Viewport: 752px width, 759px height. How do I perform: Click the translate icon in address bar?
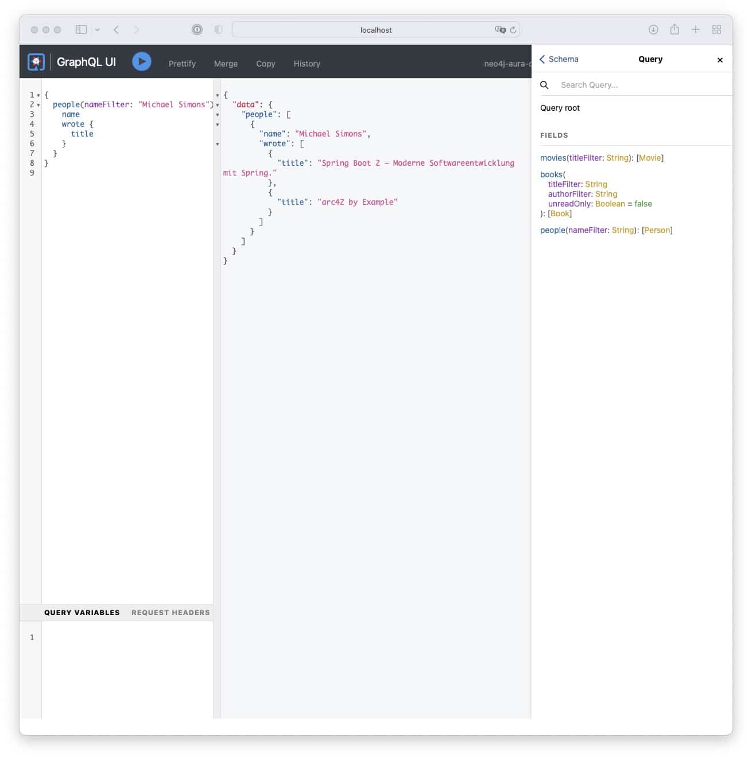click(x=500, y=30)
